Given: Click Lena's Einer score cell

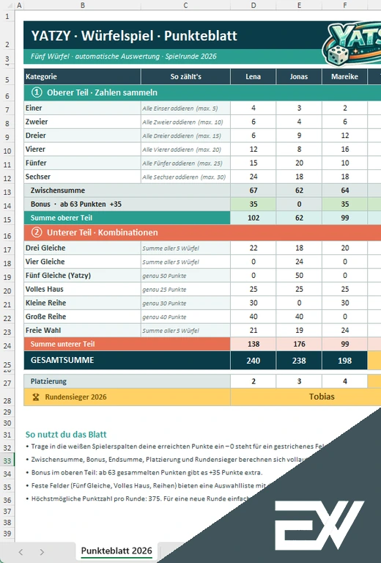Looking at the screenshot, I should click(254, 108).
